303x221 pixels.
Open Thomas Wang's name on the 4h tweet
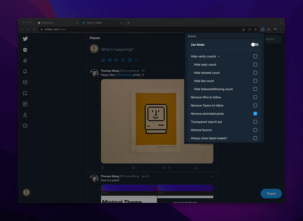click(110, 71)
